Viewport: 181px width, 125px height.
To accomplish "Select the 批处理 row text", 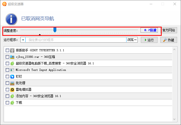I will point(20,83).
